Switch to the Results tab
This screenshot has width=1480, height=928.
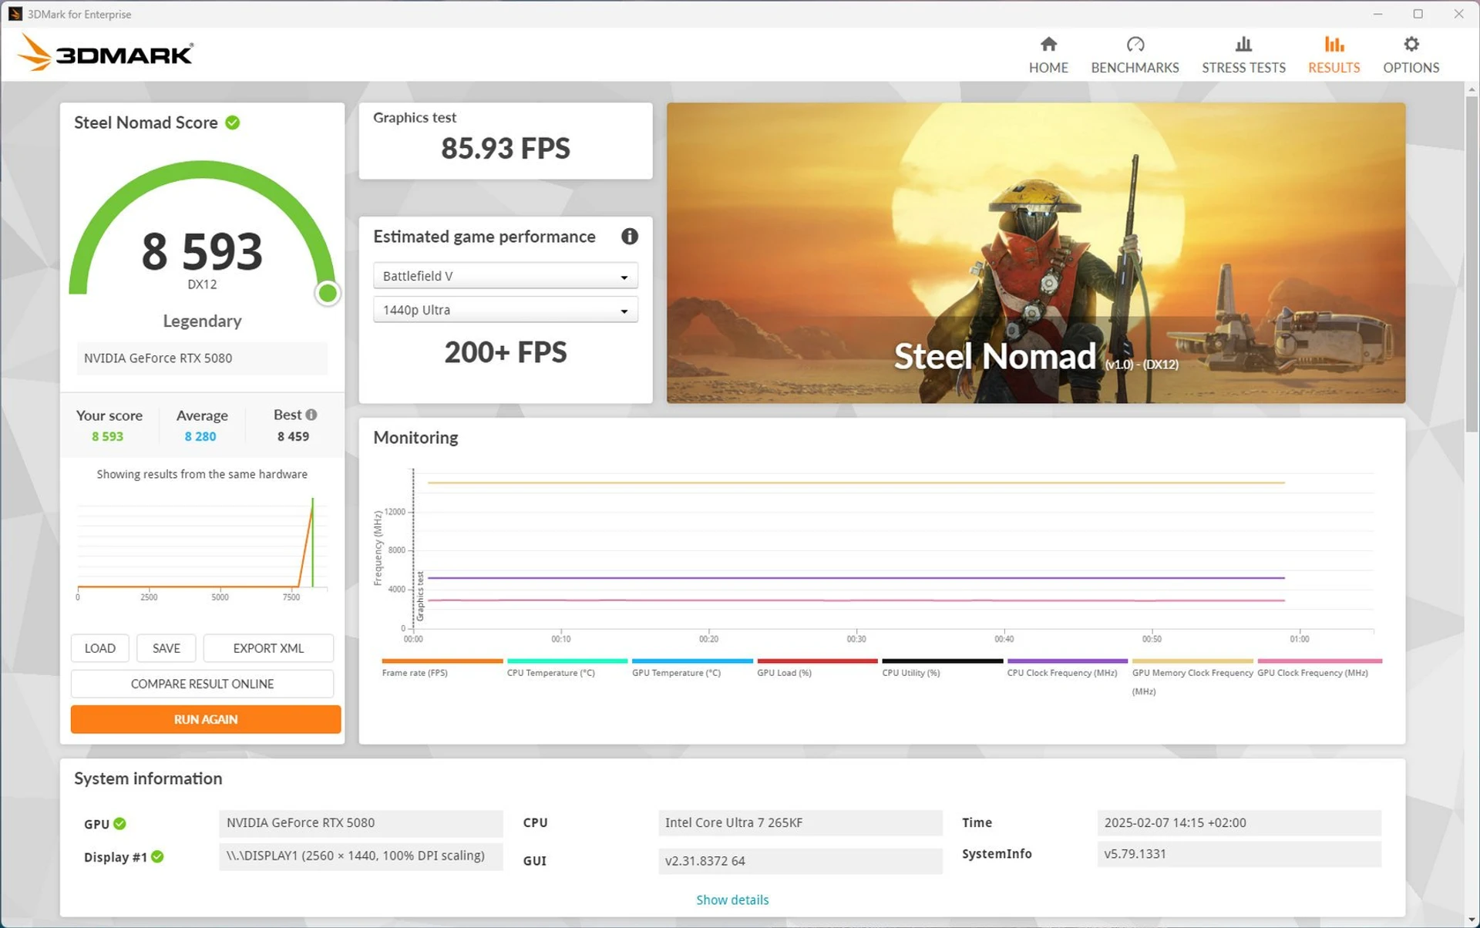(1333, 55)
